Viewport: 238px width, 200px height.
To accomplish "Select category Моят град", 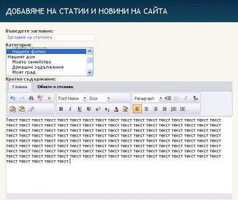I will point(46,72).
